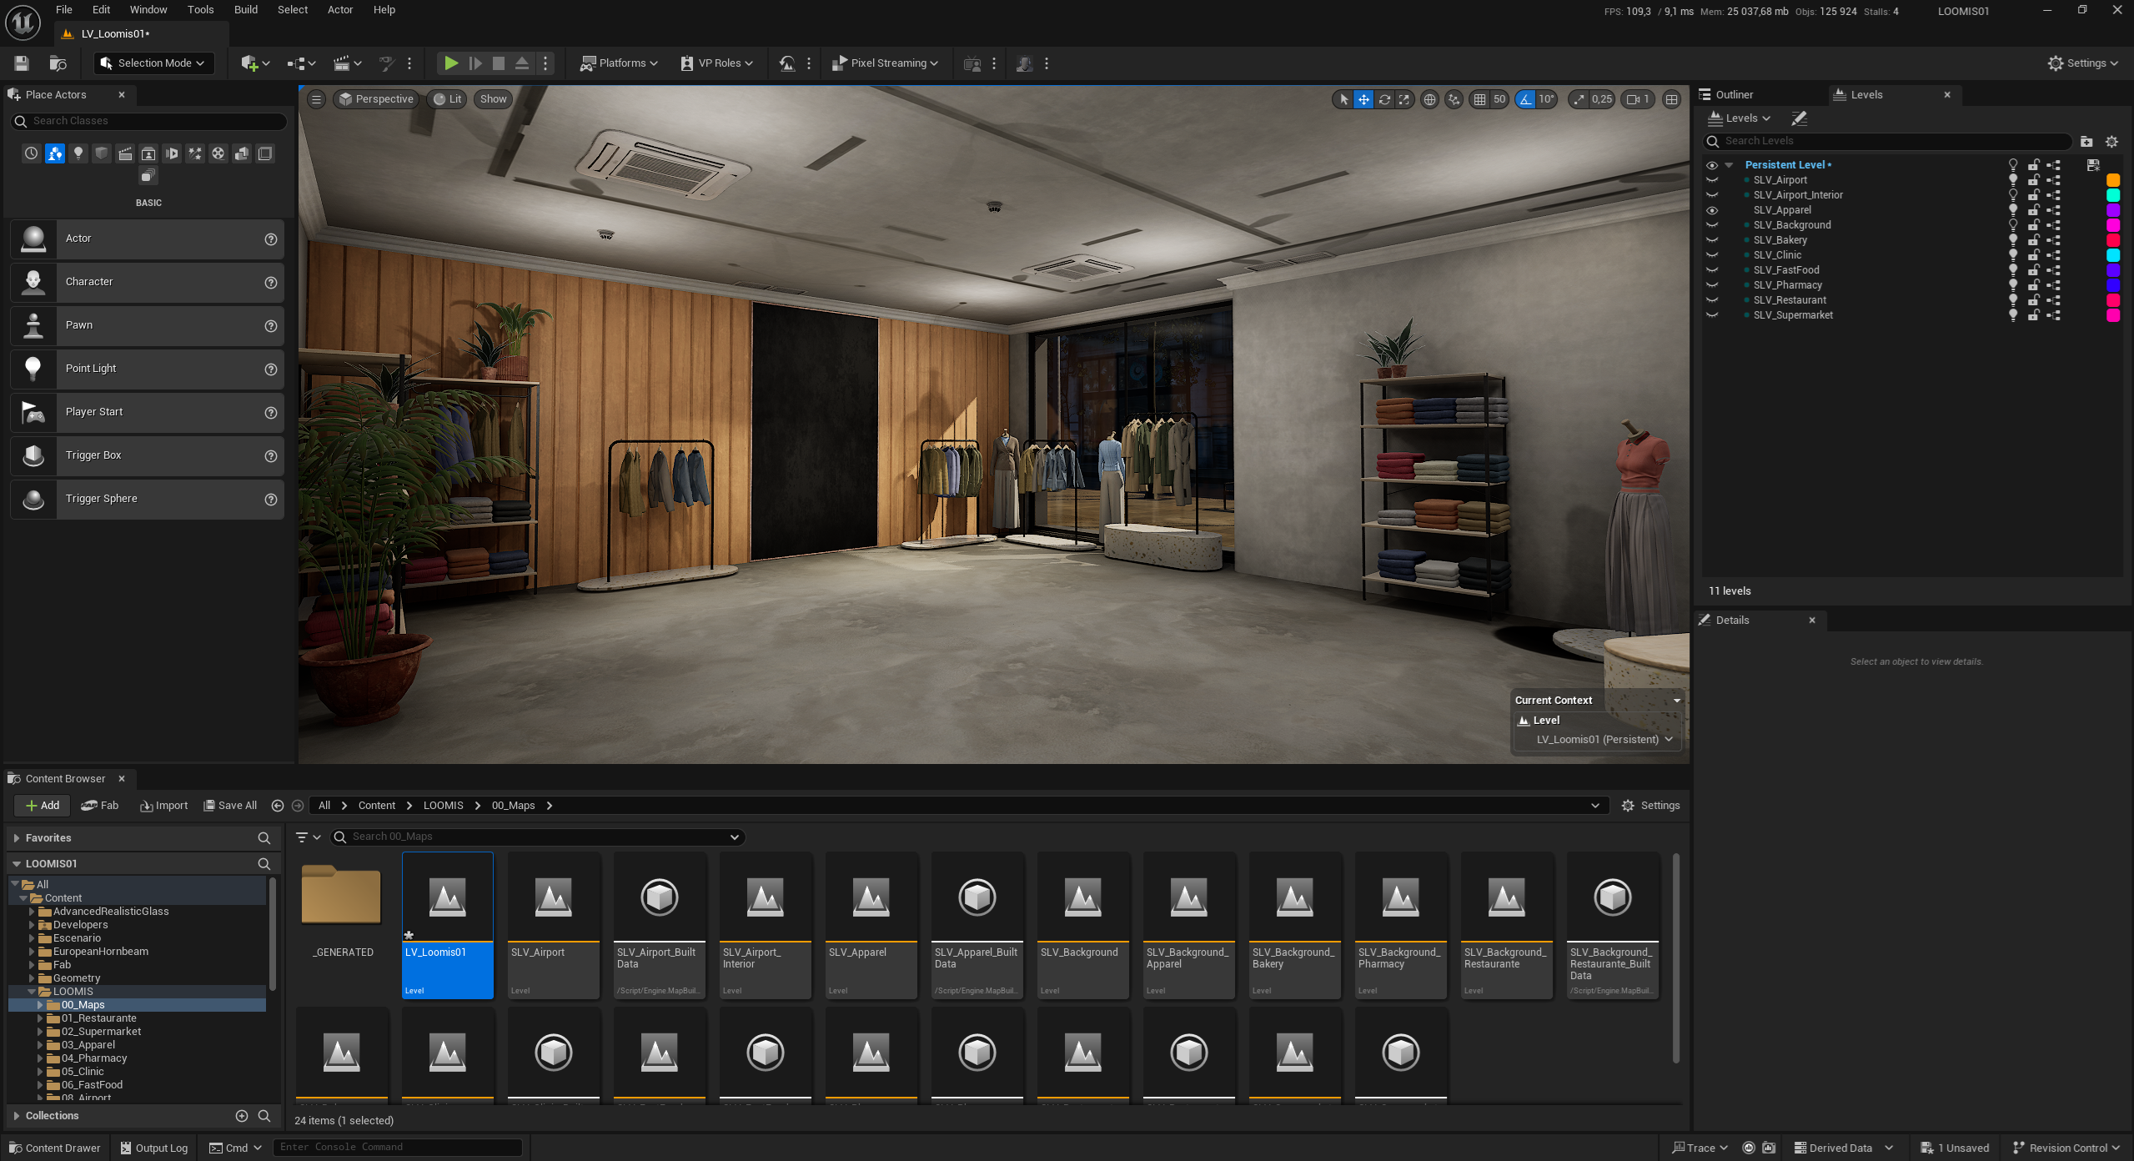The height and width of the screenshot is (1161, 2134).
Task: Open the Selection Mode dropdown
Action: coord(153,63)
